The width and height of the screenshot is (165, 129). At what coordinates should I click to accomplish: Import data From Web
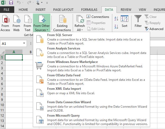pos(16,23)
